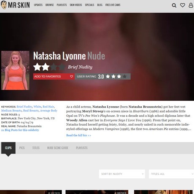Open the search magnifier icon
This screenshot has height=194, width=194.
click(174, 5)
